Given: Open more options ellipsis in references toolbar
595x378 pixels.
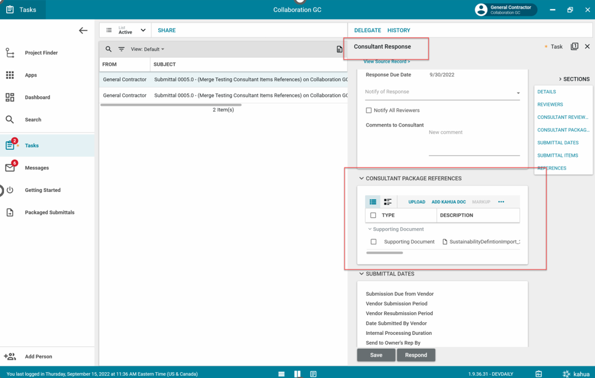Looking at the screenshot, I should pyautogui.click(x=501, y=202).
